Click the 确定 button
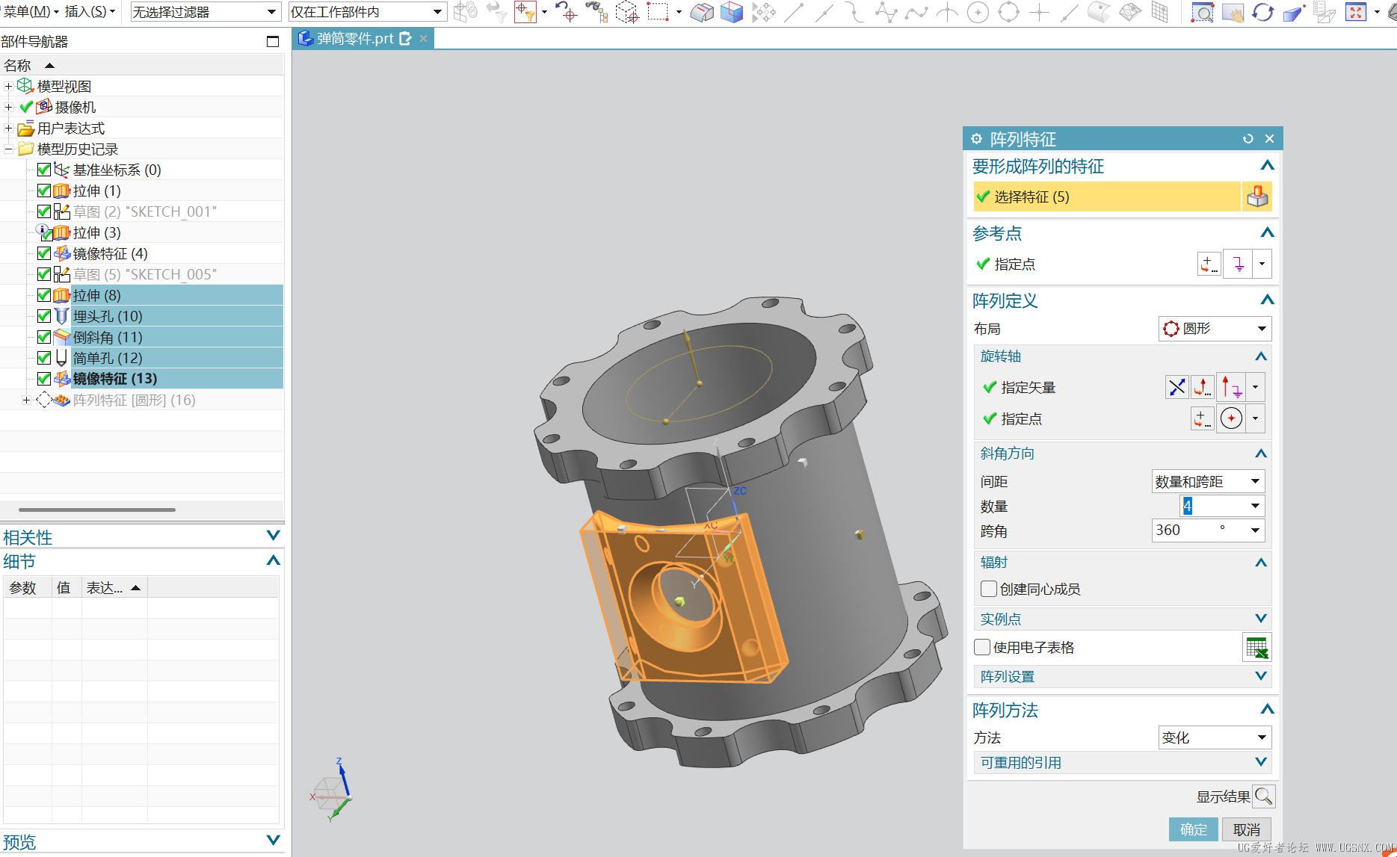1397x857 pixels. [1193, 829]
